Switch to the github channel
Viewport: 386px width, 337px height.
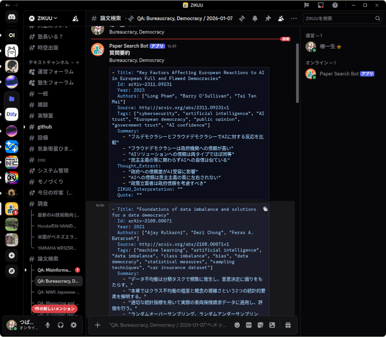44,127
